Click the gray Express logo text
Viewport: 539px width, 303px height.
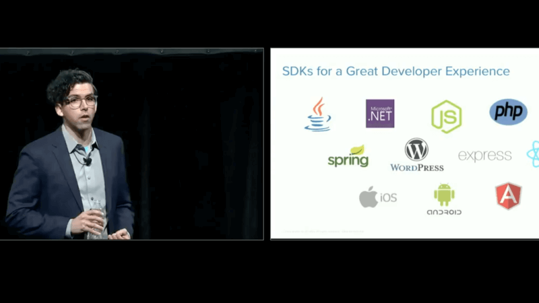(484, 156)
